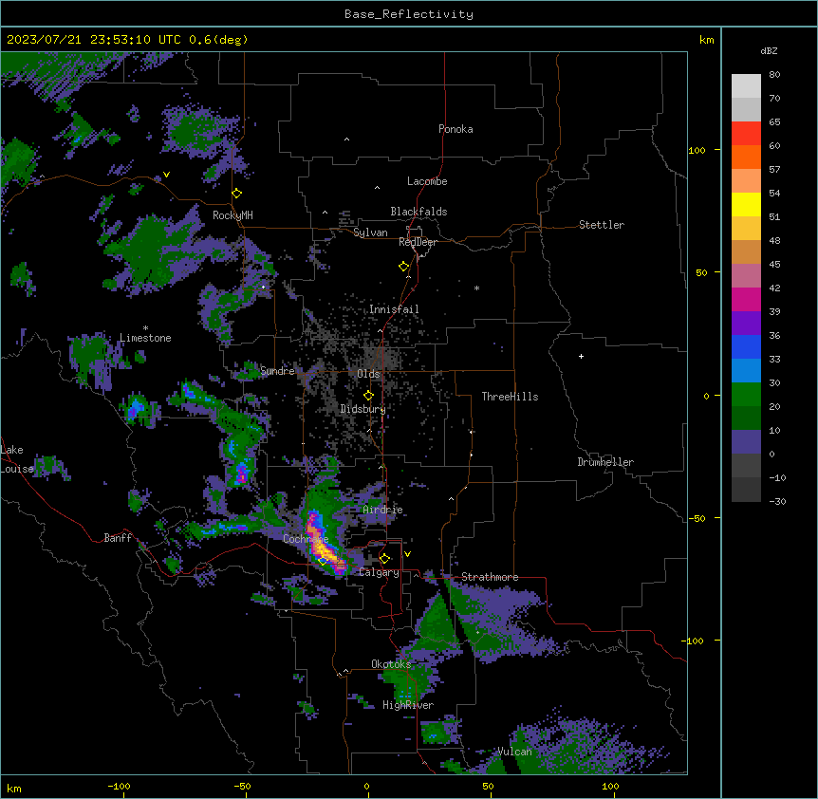Select the yellow diamond marker between Olds and Didsbury
This screenshot has height=799, width=818.
tap(369, 396)
